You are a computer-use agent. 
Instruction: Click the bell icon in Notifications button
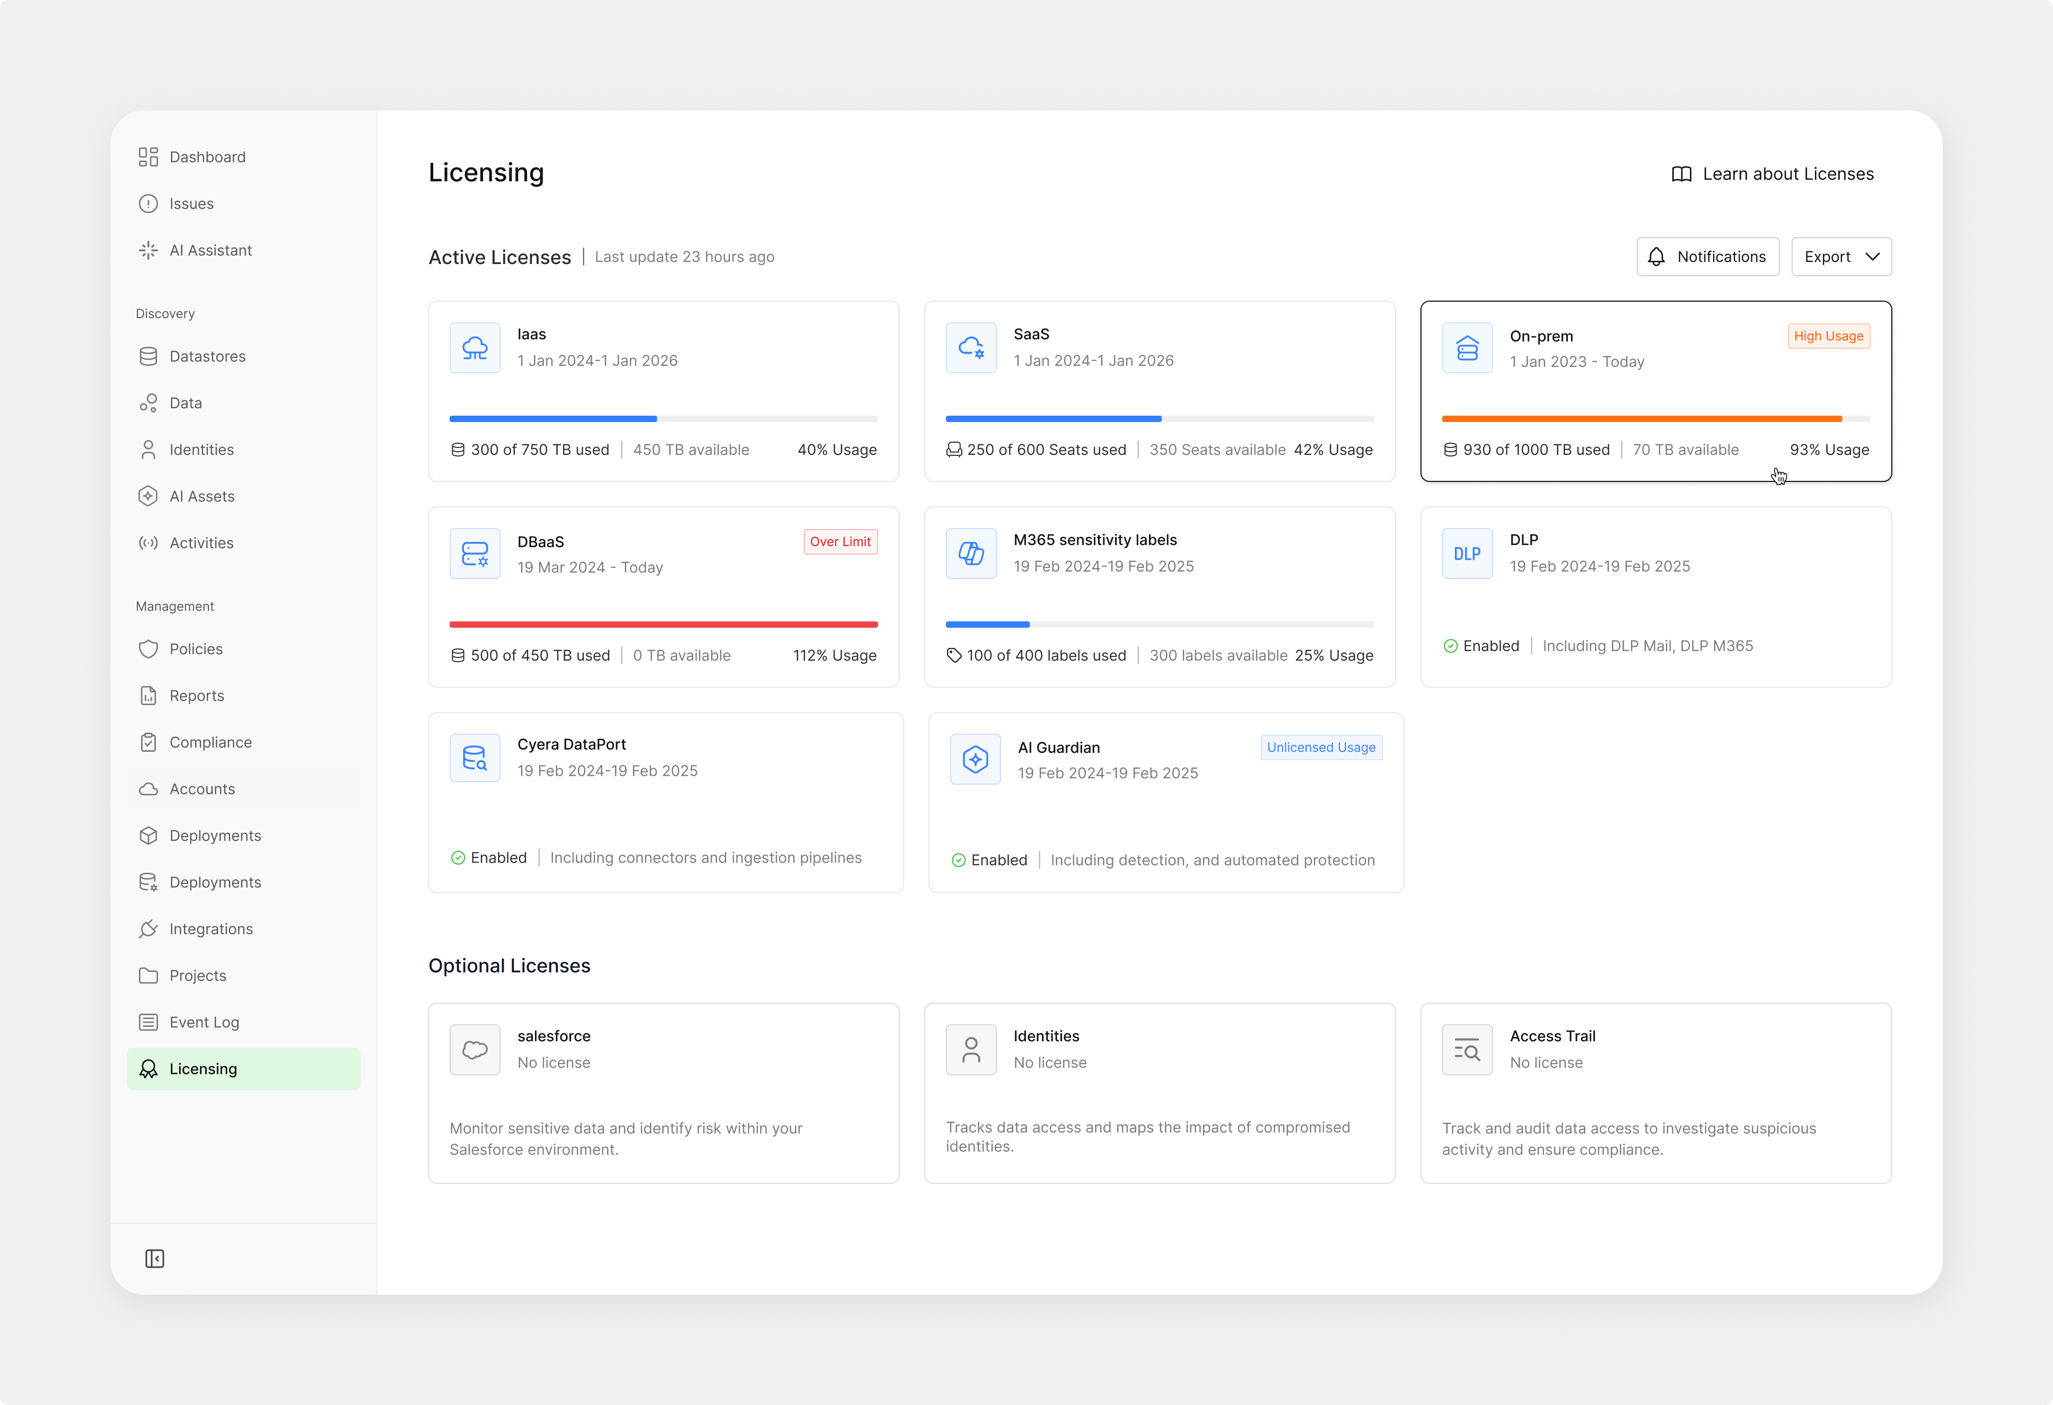coord(1656,257)
